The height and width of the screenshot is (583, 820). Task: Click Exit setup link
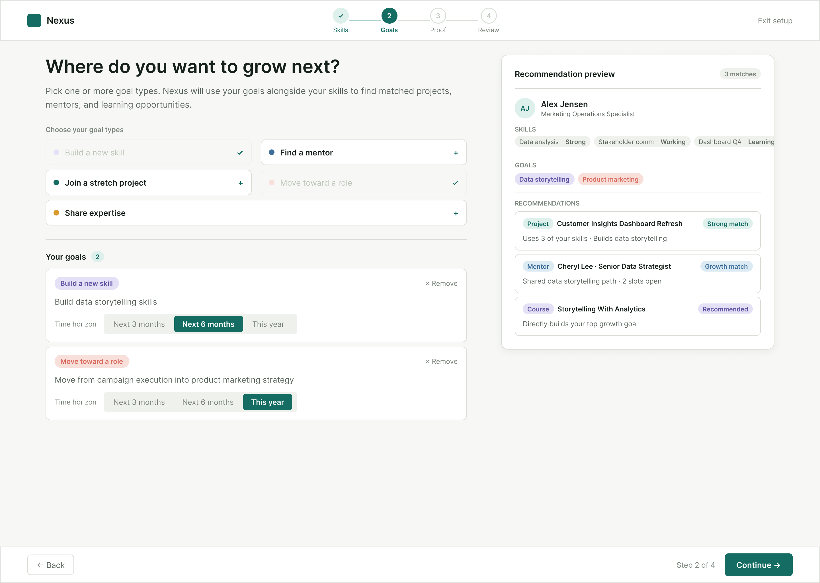(775, 20)
